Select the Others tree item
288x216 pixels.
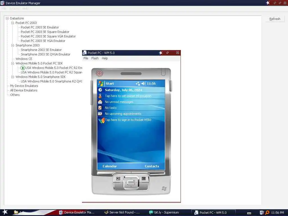click(15, 95)
